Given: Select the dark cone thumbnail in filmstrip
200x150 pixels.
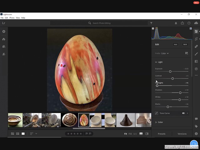Looking at the screenshot, I should pyautogui.click(x=126, y=120).
